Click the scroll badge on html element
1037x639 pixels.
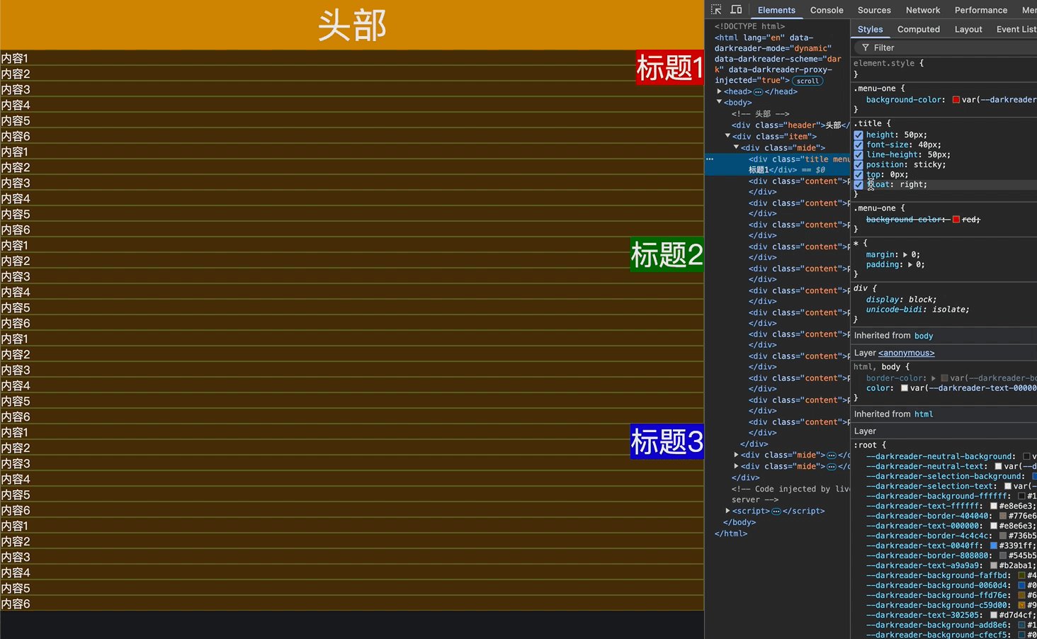coord(807,81)
